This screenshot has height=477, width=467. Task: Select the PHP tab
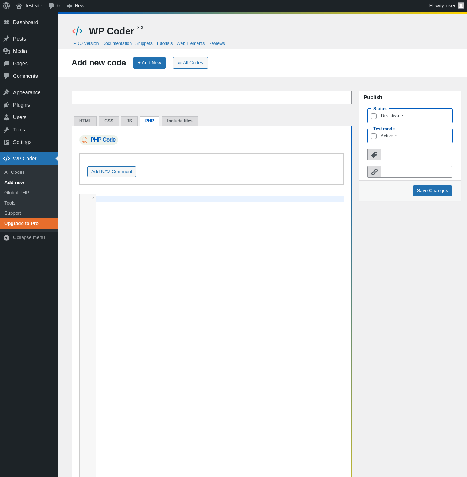[150, 121]
